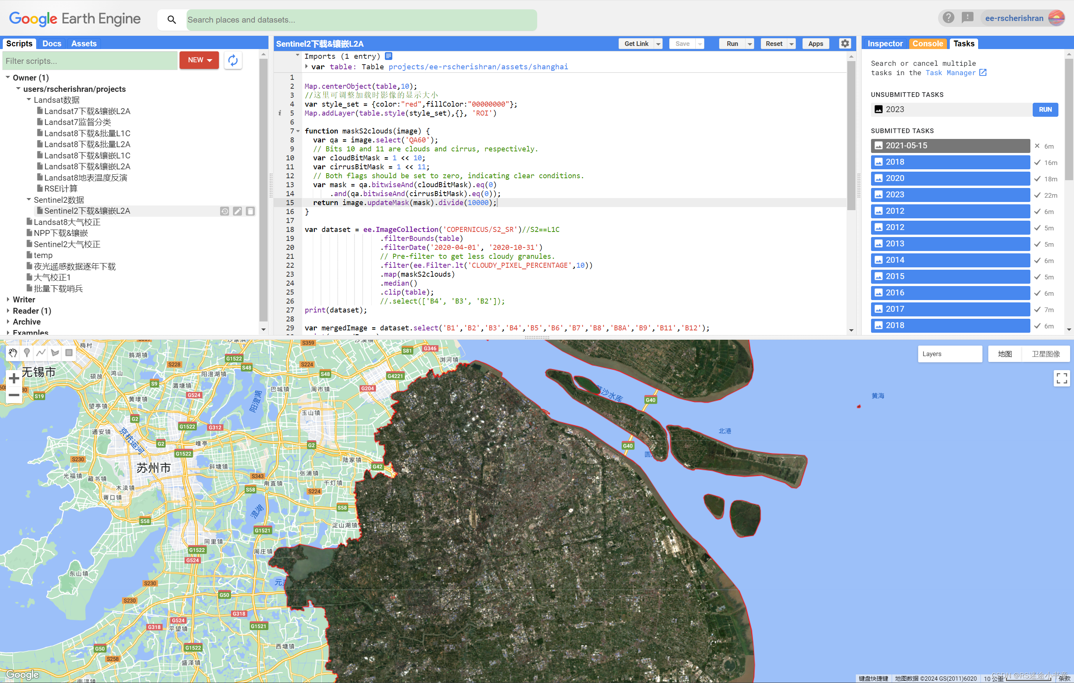Open the Assets tab
This screenshot has width=1074, height=683.
[x=83, y=43]
